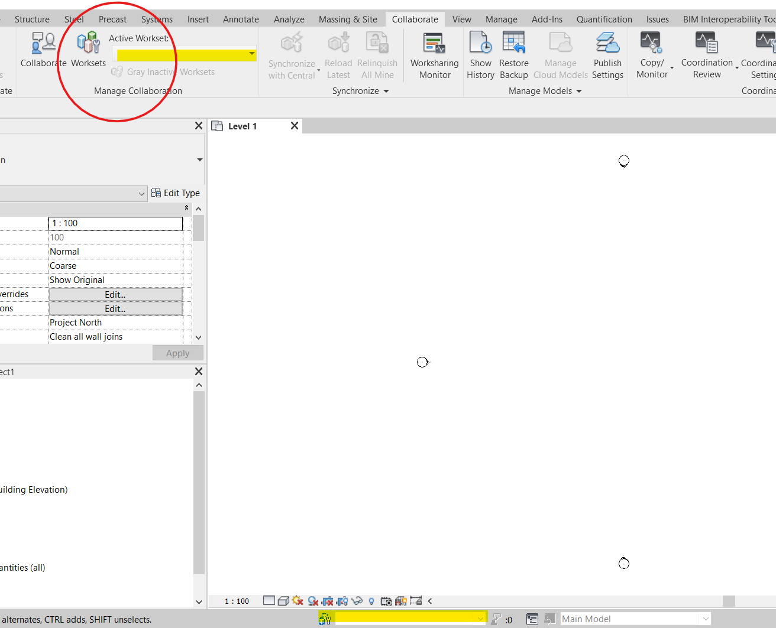Screen dimensions: 776x628
Task: Select the Restore Backup tool
Action: point(513,55)
